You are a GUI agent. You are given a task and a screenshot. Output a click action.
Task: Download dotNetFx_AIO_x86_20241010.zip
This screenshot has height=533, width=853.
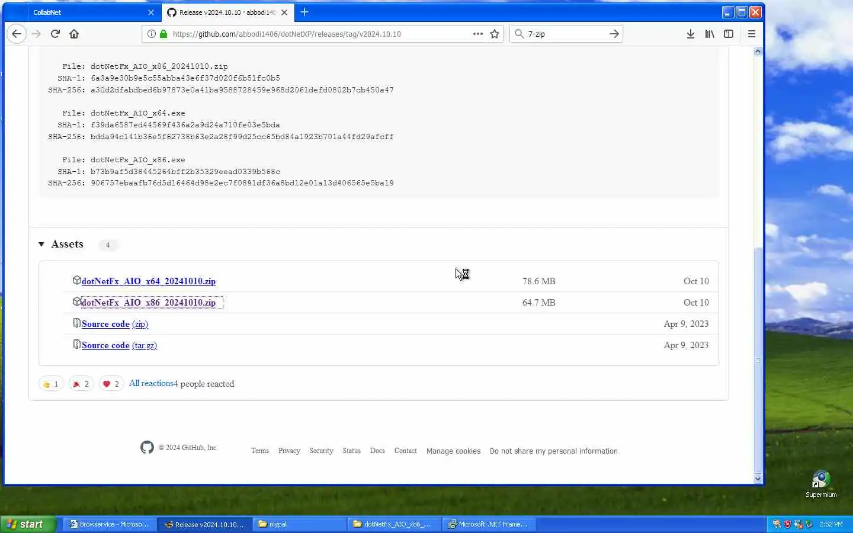point(149,303)
